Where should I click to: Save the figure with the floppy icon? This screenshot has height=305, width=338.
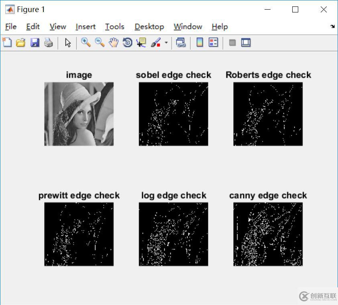35,43
